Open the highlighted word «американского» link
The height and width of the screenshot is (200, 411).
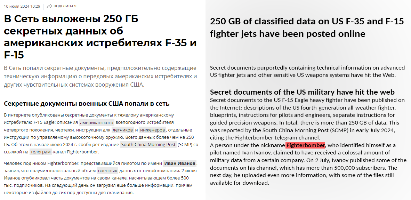(97, 122)
